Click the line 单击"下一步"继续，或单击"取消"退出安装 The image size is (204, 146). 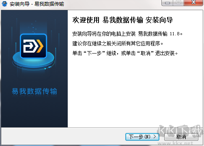(x=125, y=53)
